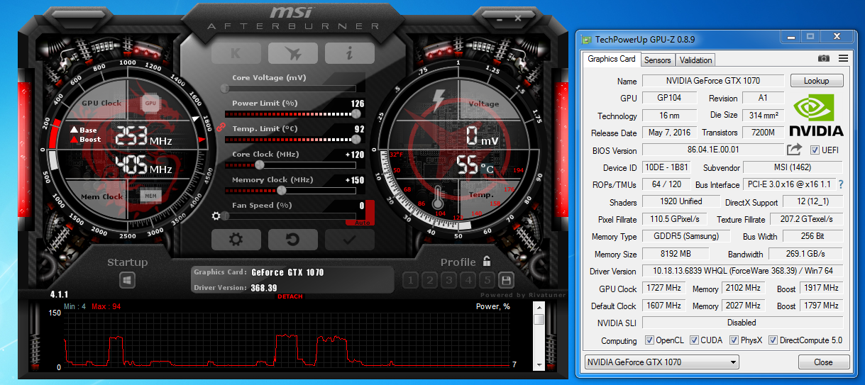Click the Core Voltage slider handle
The image size is (865, 385).
[224, 89]
